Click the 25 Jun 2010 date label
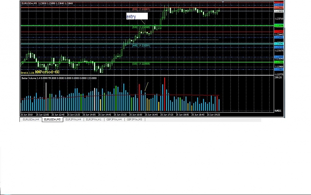The width and height of the screenshot is (311, 195). (26, 115)
